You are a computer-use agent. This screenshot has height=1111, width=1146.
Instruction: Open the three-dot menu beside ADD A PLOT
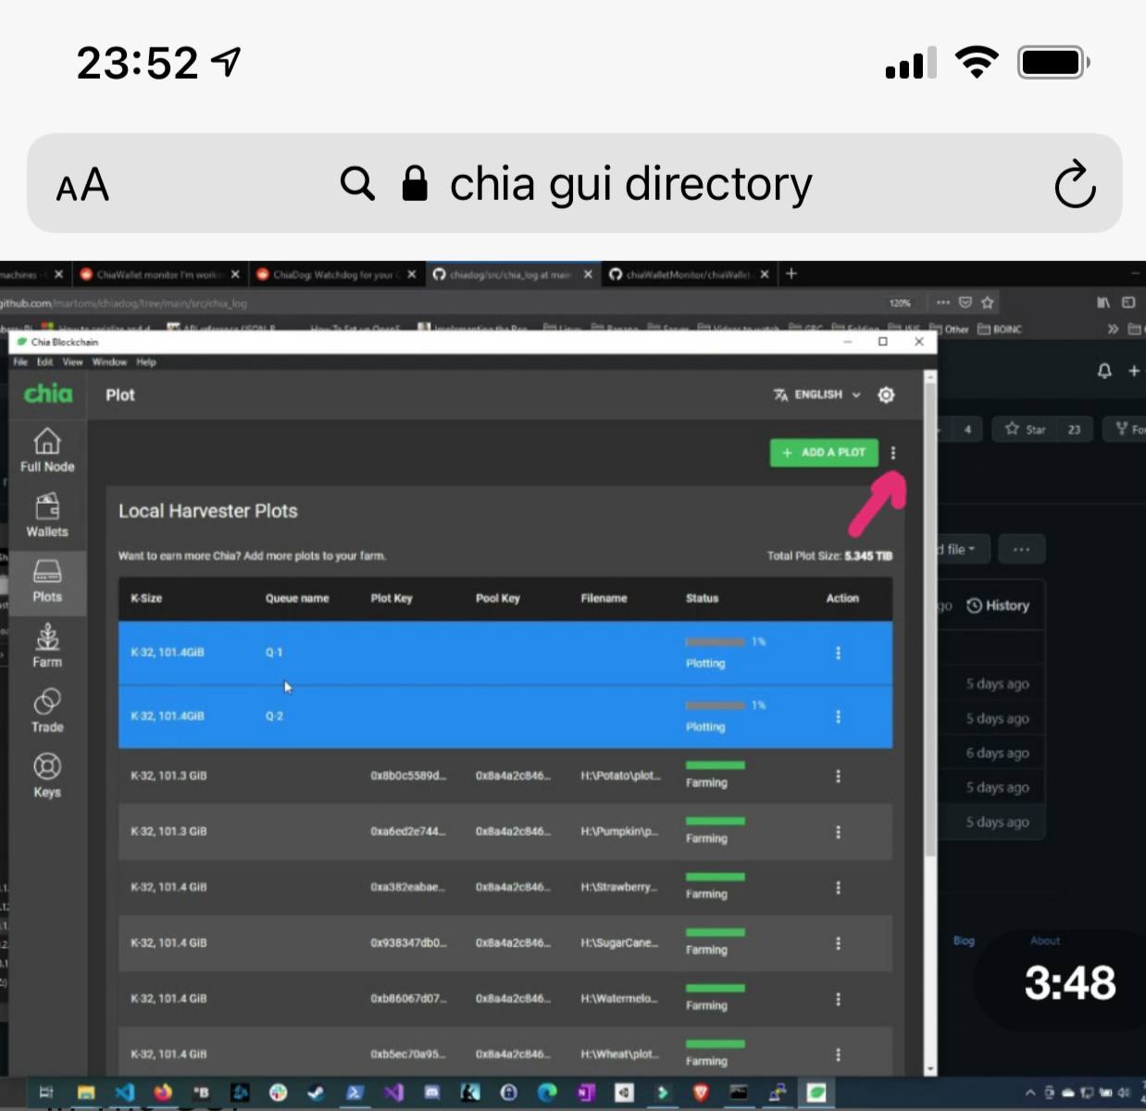click(x=893, y=453)
